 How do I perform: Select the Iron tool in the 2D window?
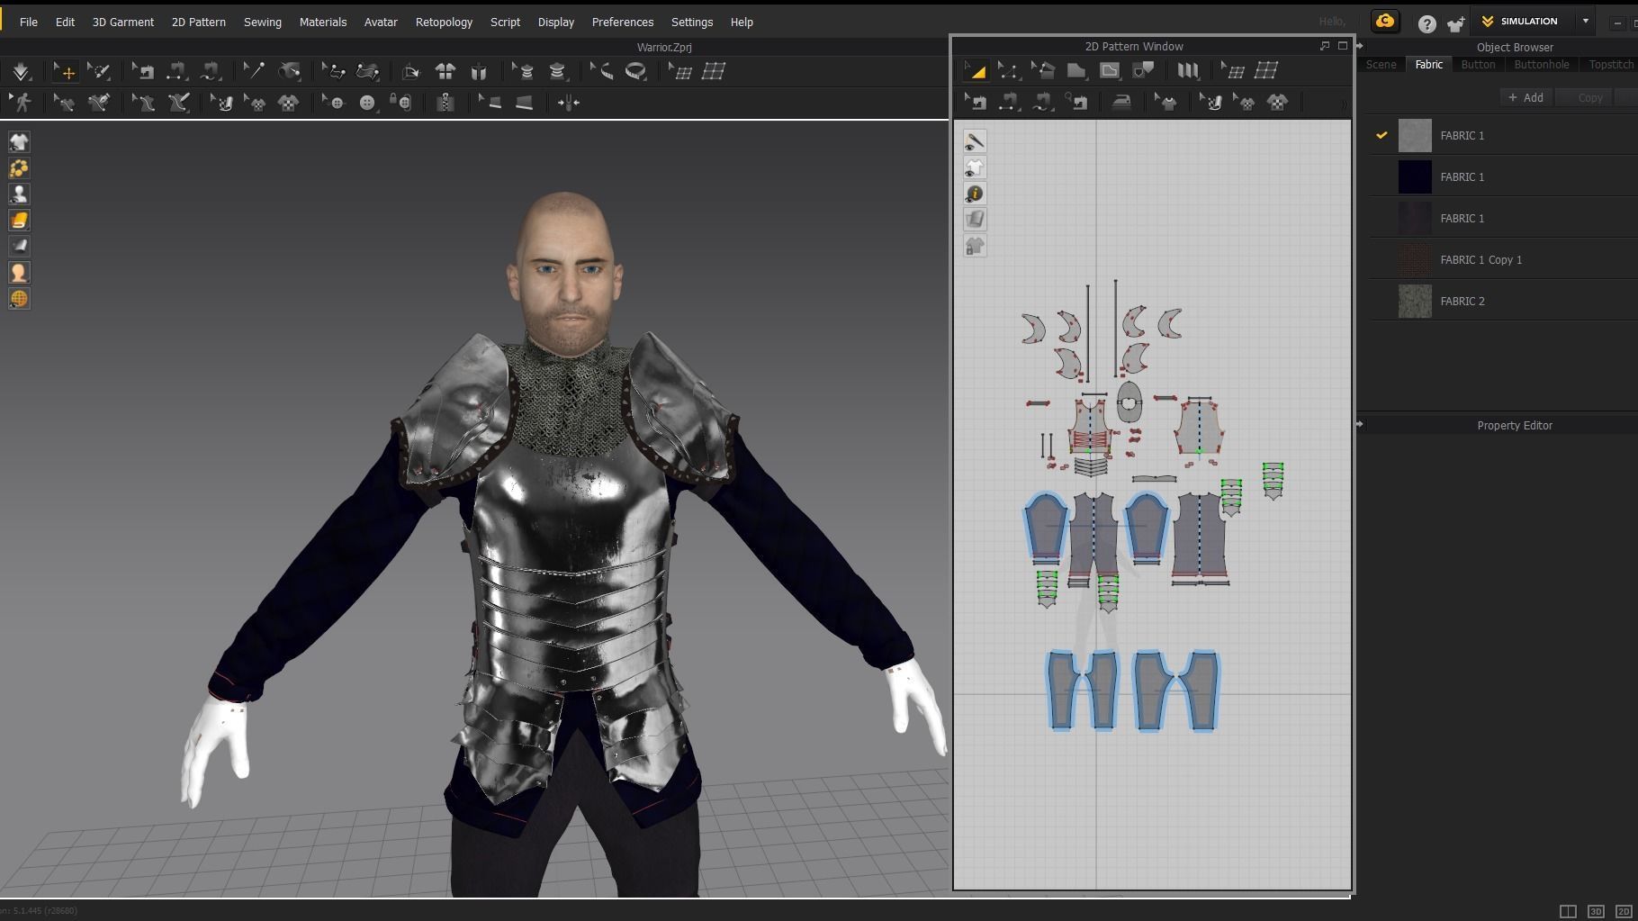pyautogui.click(x=1121, y=102)
